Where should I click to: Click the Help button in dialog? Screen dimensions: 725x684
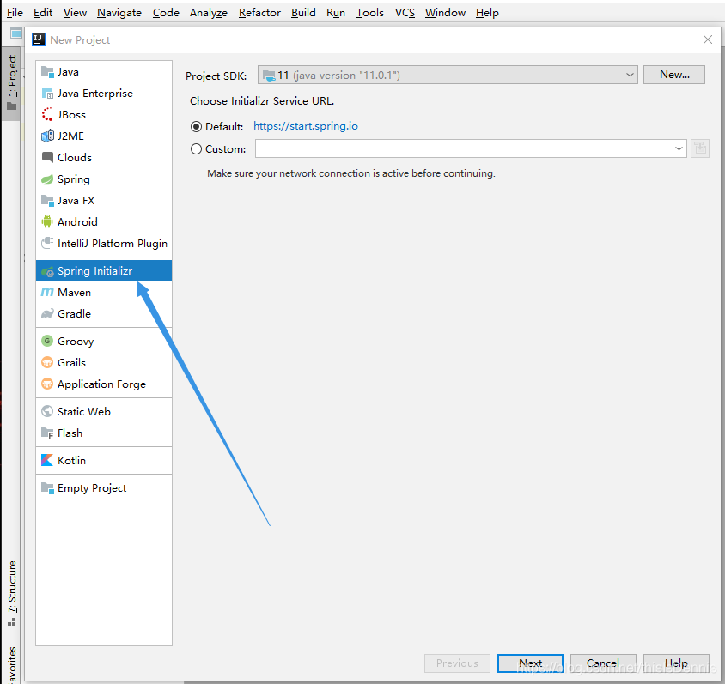[x=676, y=663]
